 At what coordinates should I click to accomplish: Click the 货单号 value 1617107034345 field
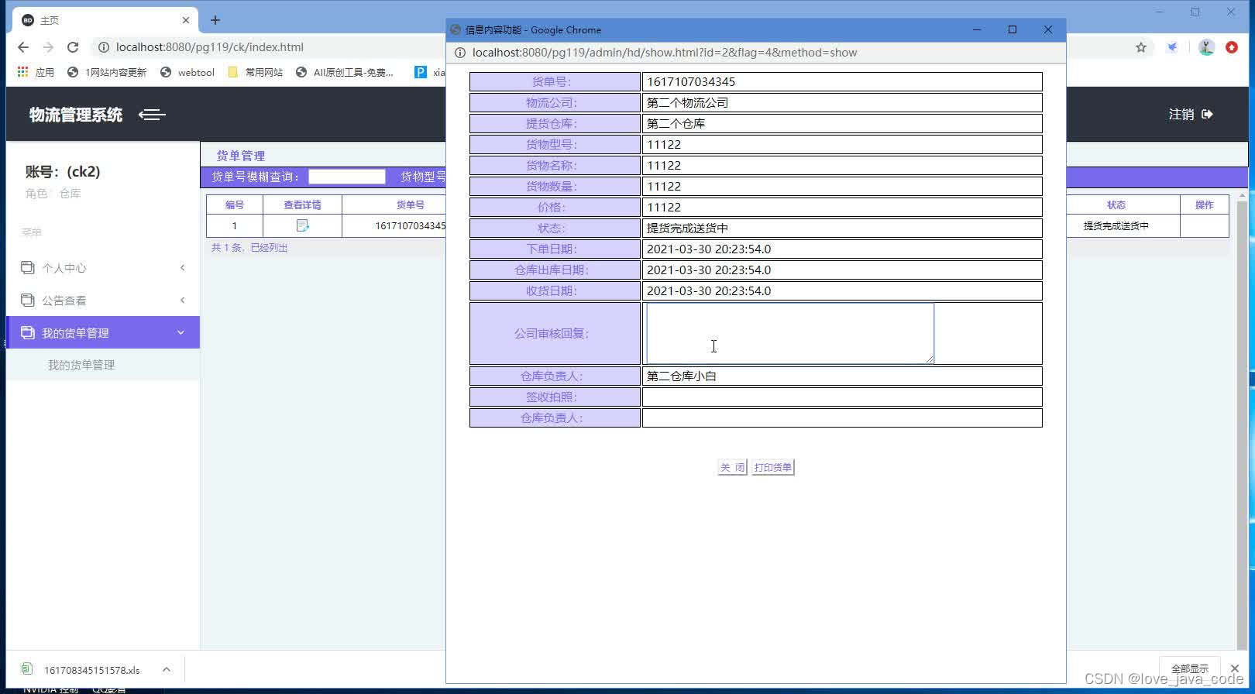click(x=842, y=81)
